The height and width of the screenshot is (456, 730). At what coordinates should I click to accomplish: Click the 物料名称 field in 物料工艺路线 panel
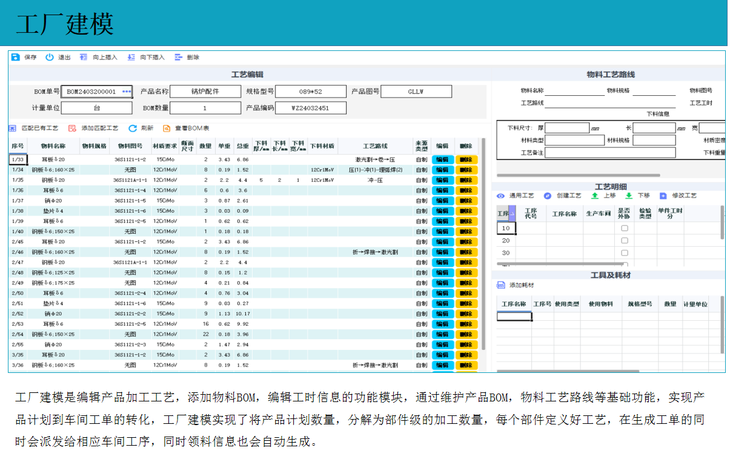575,90
